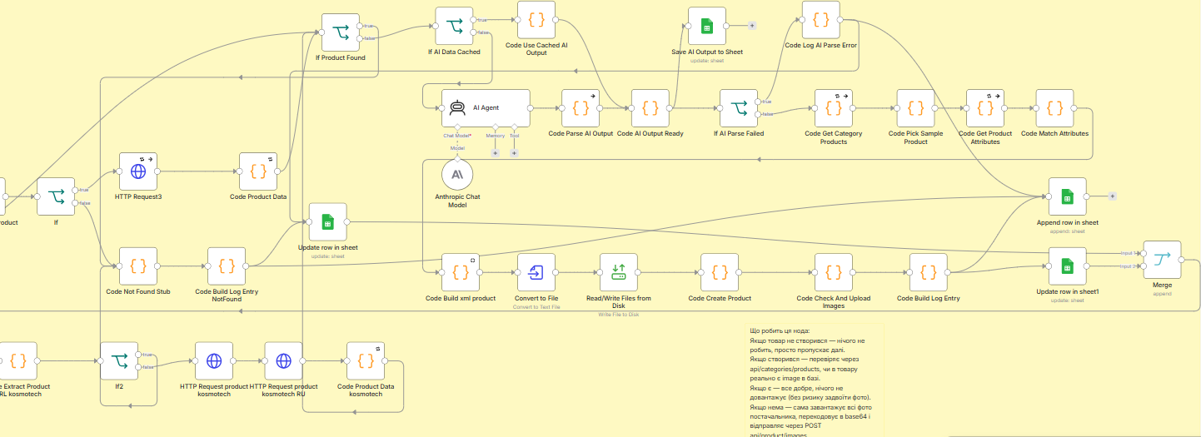
Task: Select the Extract Product URL kosmotech node
Action: point(20,360)
